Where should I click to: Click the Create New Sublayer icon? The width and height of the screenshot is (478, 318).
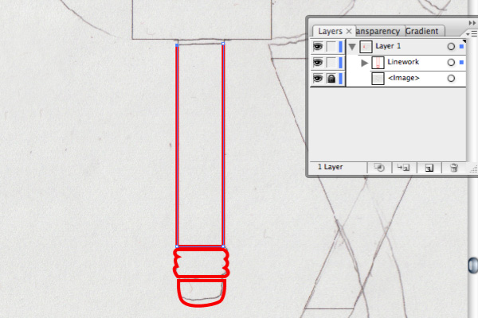click(403, 168)
